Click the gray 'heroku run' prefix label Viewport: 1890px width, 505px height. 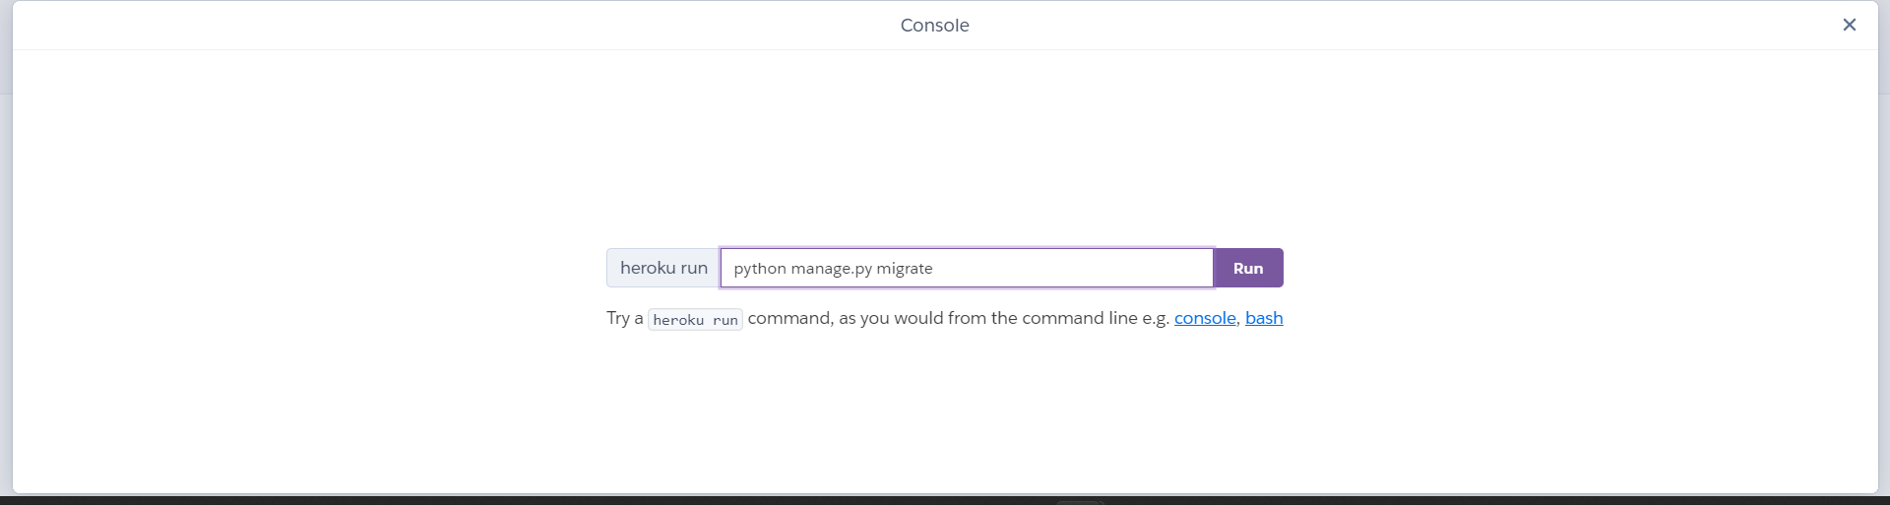tap(663, 268)
